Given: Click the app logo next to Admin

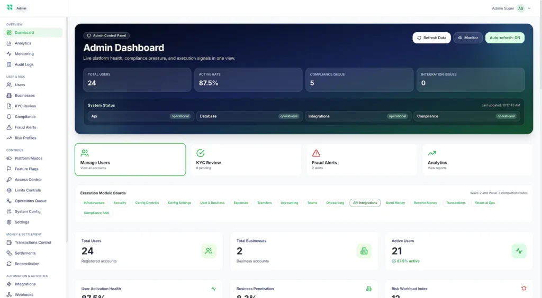Looking at the screenshot, I should (x=10, y=7).
